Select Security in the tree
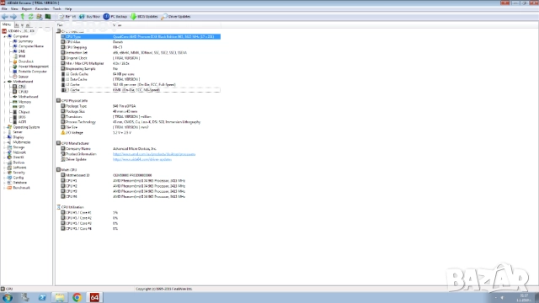This screenshot has width=539, height=303. (x=19, y=173)
